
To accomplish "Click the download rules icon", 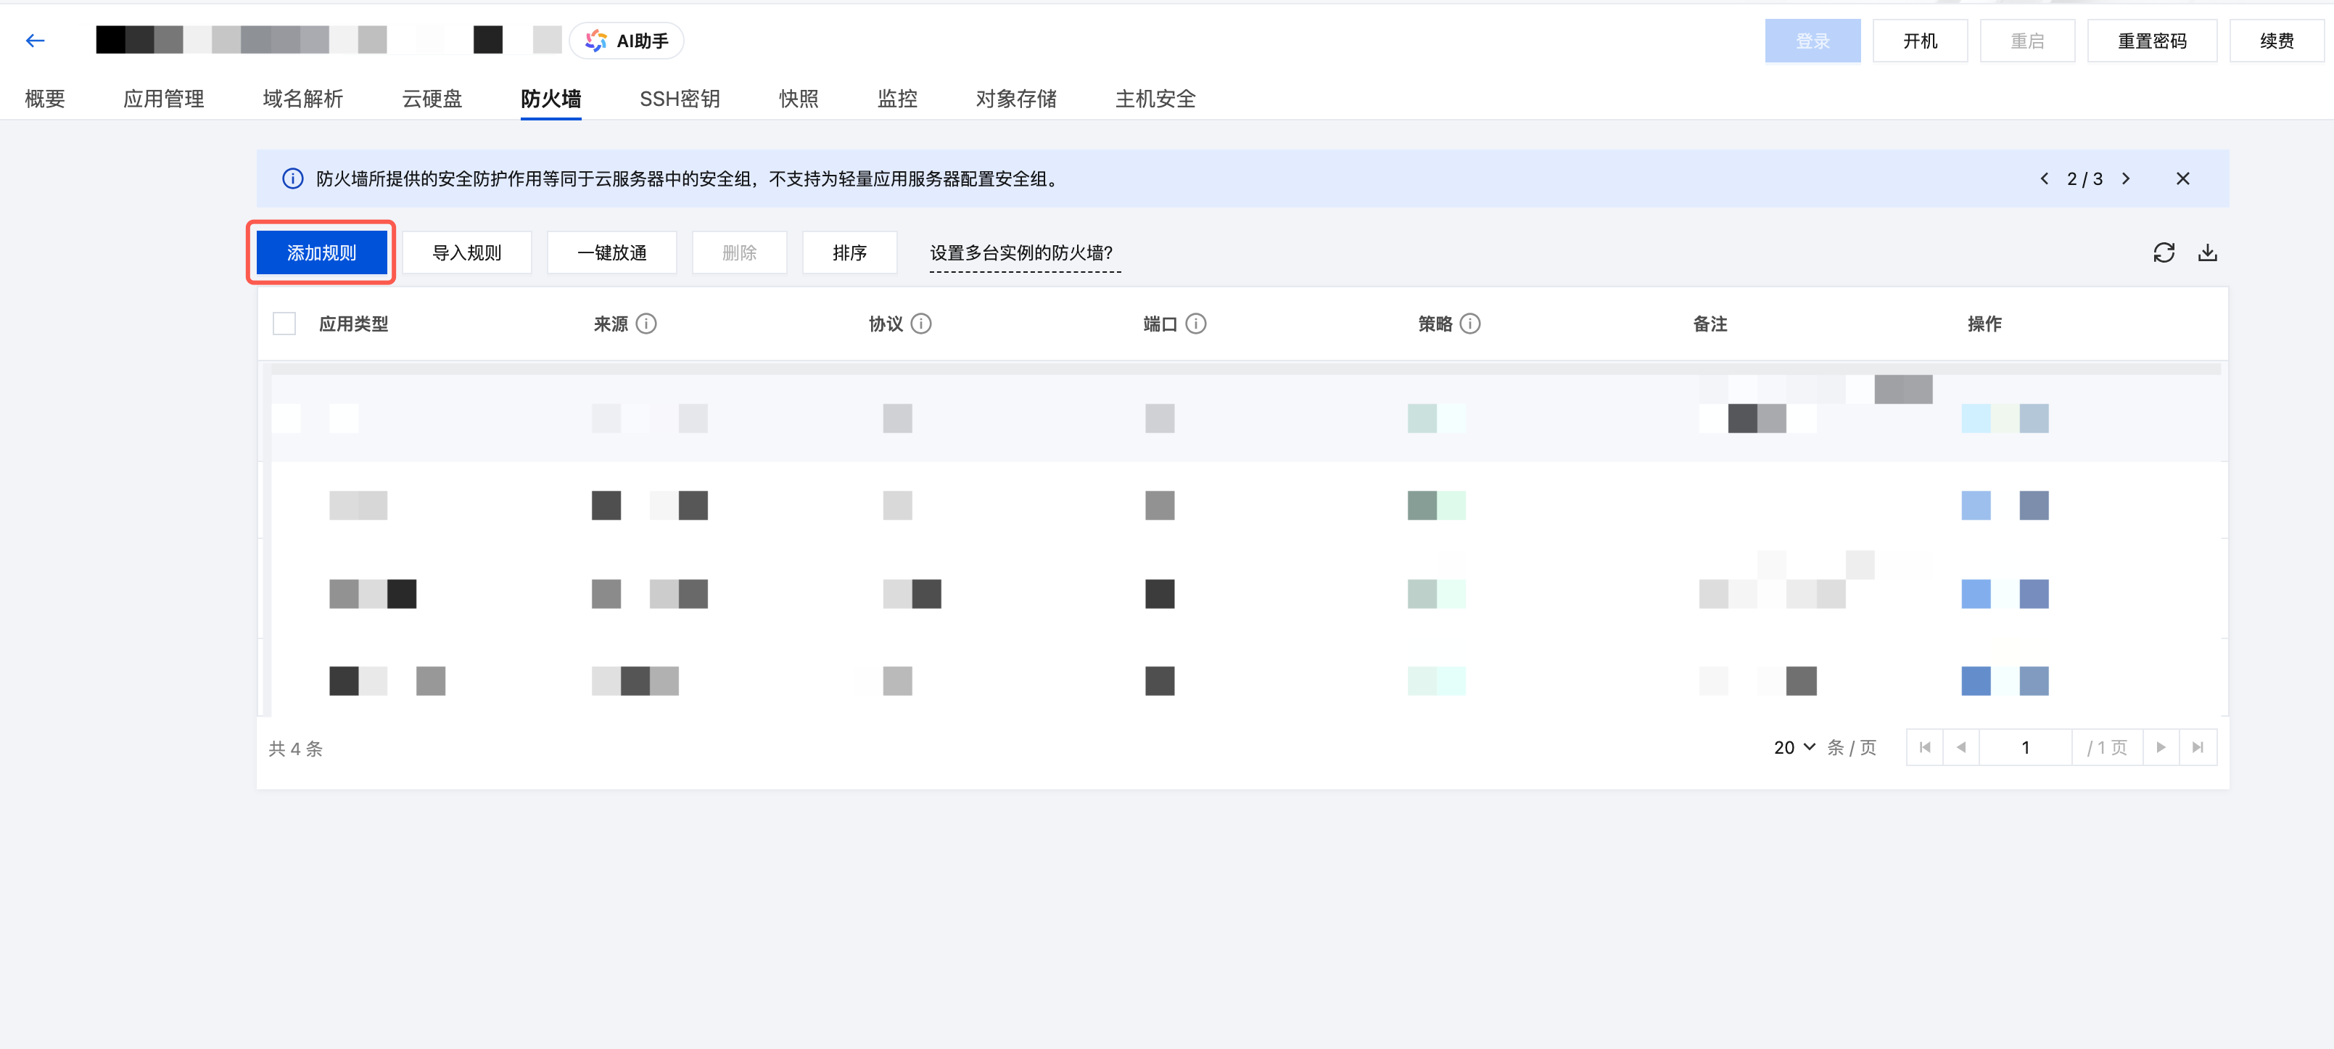I will coord(2207,252).
